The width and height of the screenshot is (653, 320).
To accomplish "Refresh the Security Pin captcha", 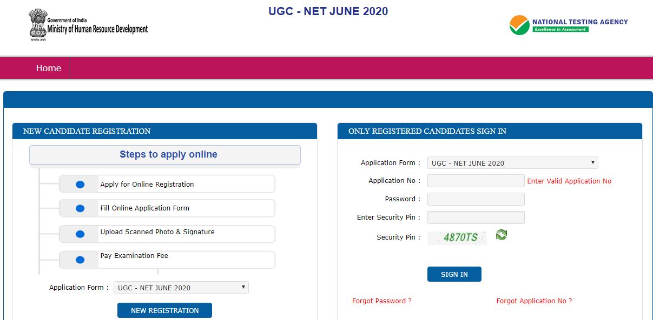I will pyautogui.click(x=500, y=235).
